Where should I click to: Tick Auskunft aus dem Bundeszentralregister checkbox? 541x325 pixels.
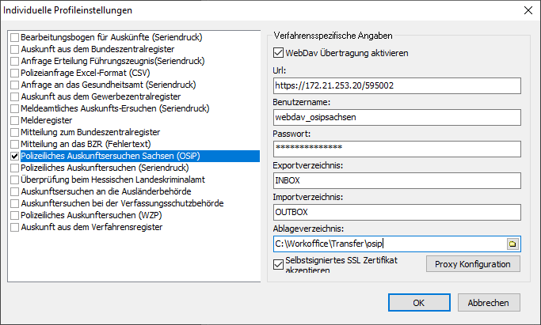[x=15, y=49]
